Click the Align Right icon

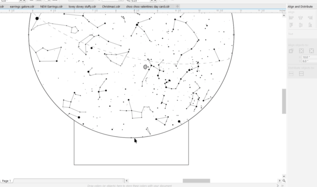[x=310, y=18]
